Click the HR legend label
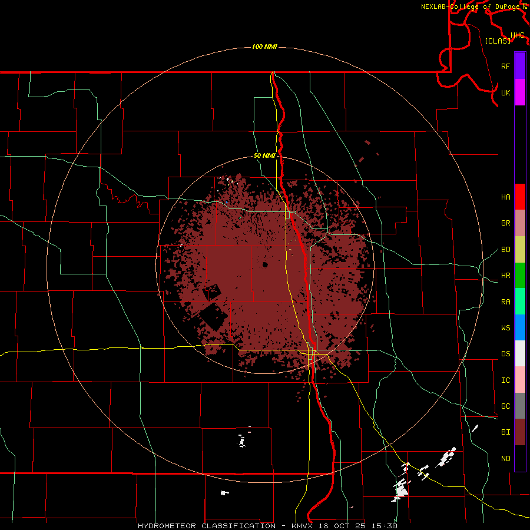Image resolution: width=530 pixels, height=530 pixels. pyautogui.click(x=505, y=276)
